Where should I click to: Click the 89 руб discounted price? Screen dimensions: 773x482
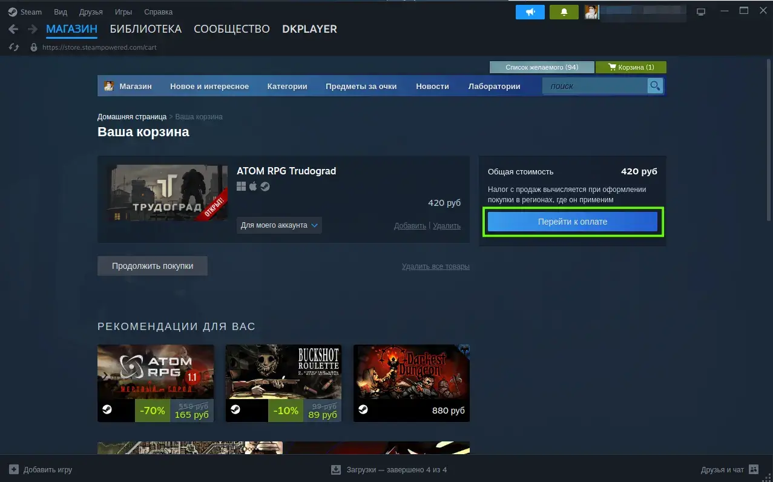point(323,415)
